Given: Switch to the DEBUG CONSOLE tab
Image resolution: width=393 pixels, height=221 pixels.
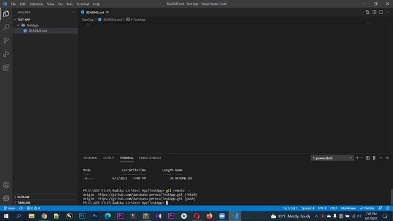Looking at the screenshot, I should pos(150,158).
